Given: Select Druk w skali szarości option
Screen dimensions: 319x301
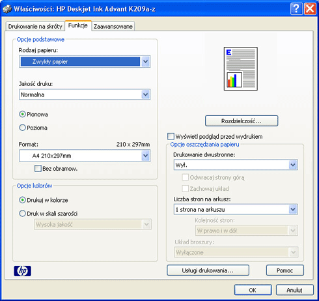Looking at the screenshot, I should click(22, 214).
